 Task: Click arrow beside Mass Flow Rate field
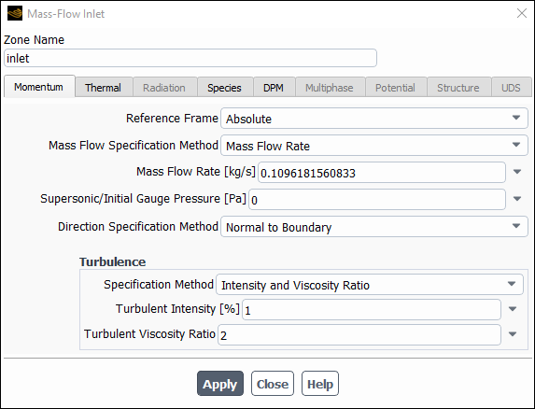[x=517, y=172]
